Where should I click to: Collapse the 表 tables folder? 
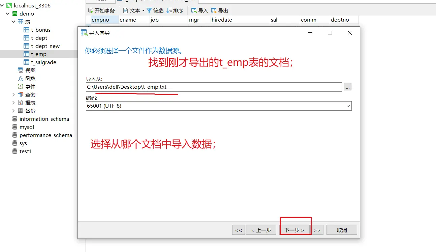pos(13,22)
